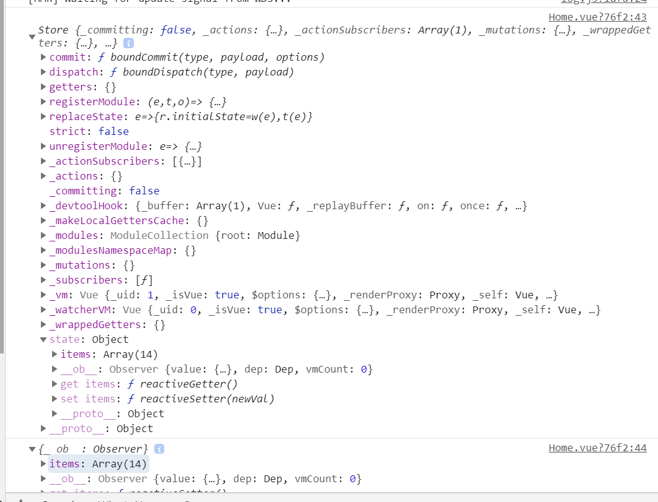Click the info icon beside Store summary
This screenshot has width=658, height=502.
point(128,43)
